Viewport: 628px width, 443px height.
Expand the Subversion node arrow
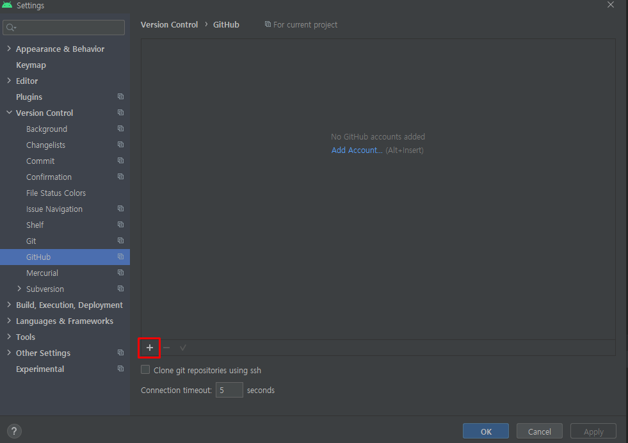pyautogui.click(x=19, y=289)
